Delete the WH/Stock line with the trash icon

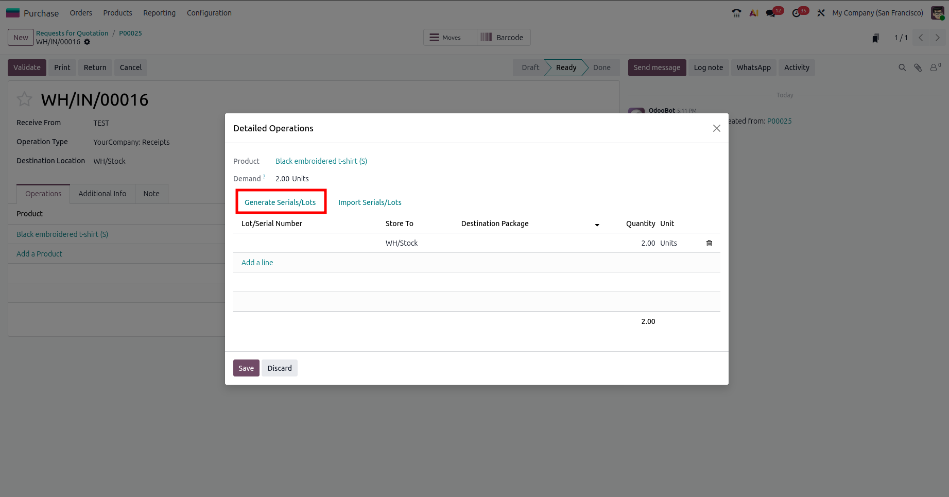click(x=709, y=243)
